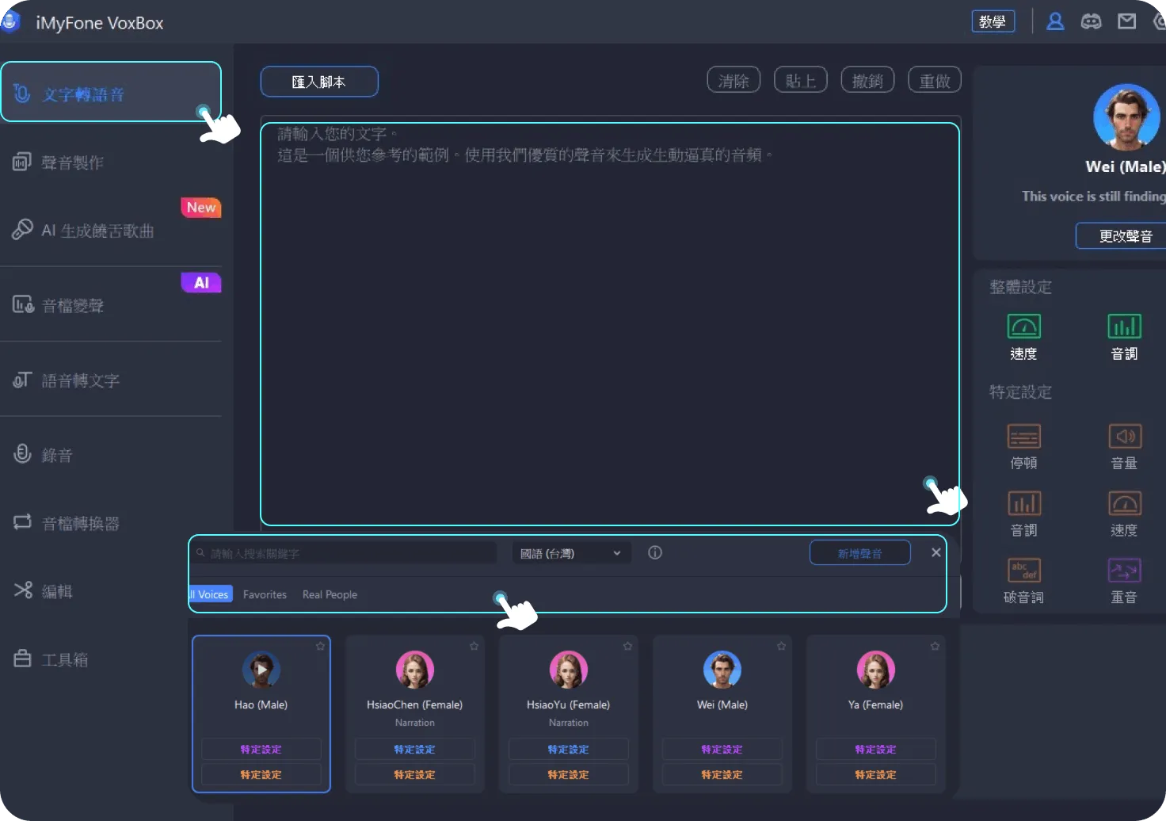This screenshot has height=821, width=1166.
Task: Favorite the Hao (Male) voice star
Action: coord(320,646)
